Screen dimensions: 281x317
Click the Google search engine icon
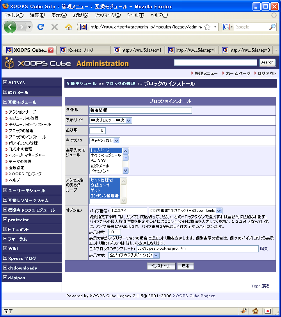pos(226,27)
